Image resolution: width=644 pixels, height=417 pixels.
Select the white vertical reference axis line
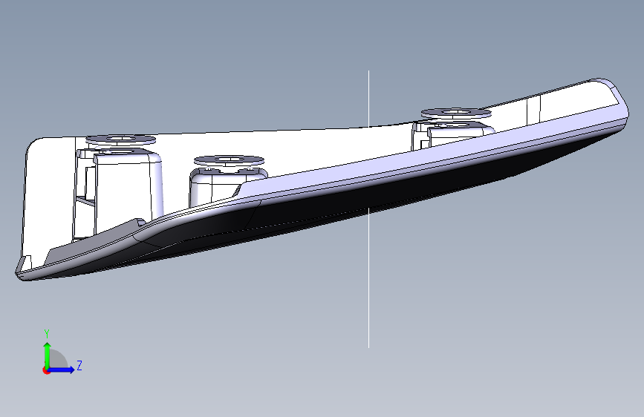click(x=369, y=279)
